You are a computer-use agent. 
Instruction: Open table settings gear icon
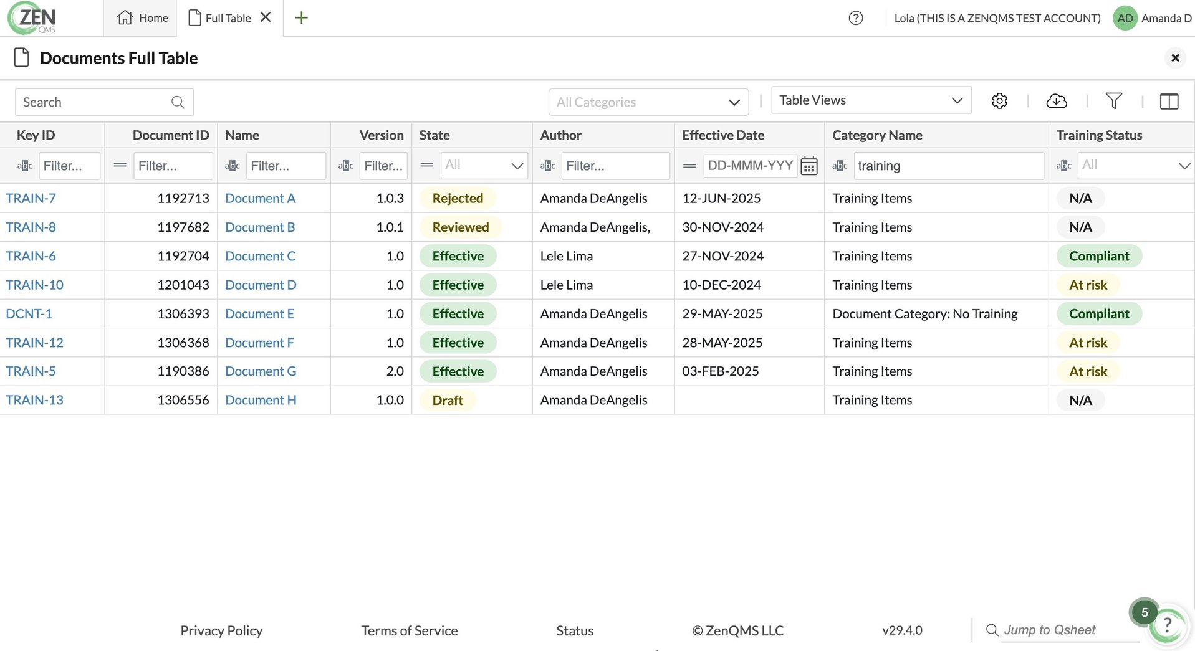(x=999, y=101)
